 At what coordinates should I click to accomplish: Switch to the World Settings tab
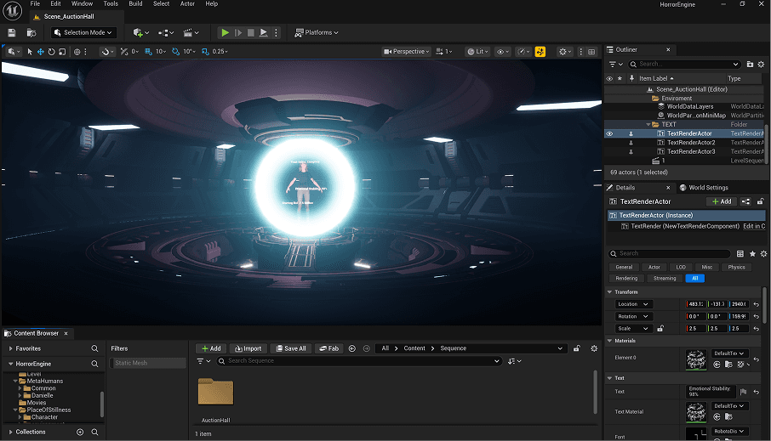707,188
